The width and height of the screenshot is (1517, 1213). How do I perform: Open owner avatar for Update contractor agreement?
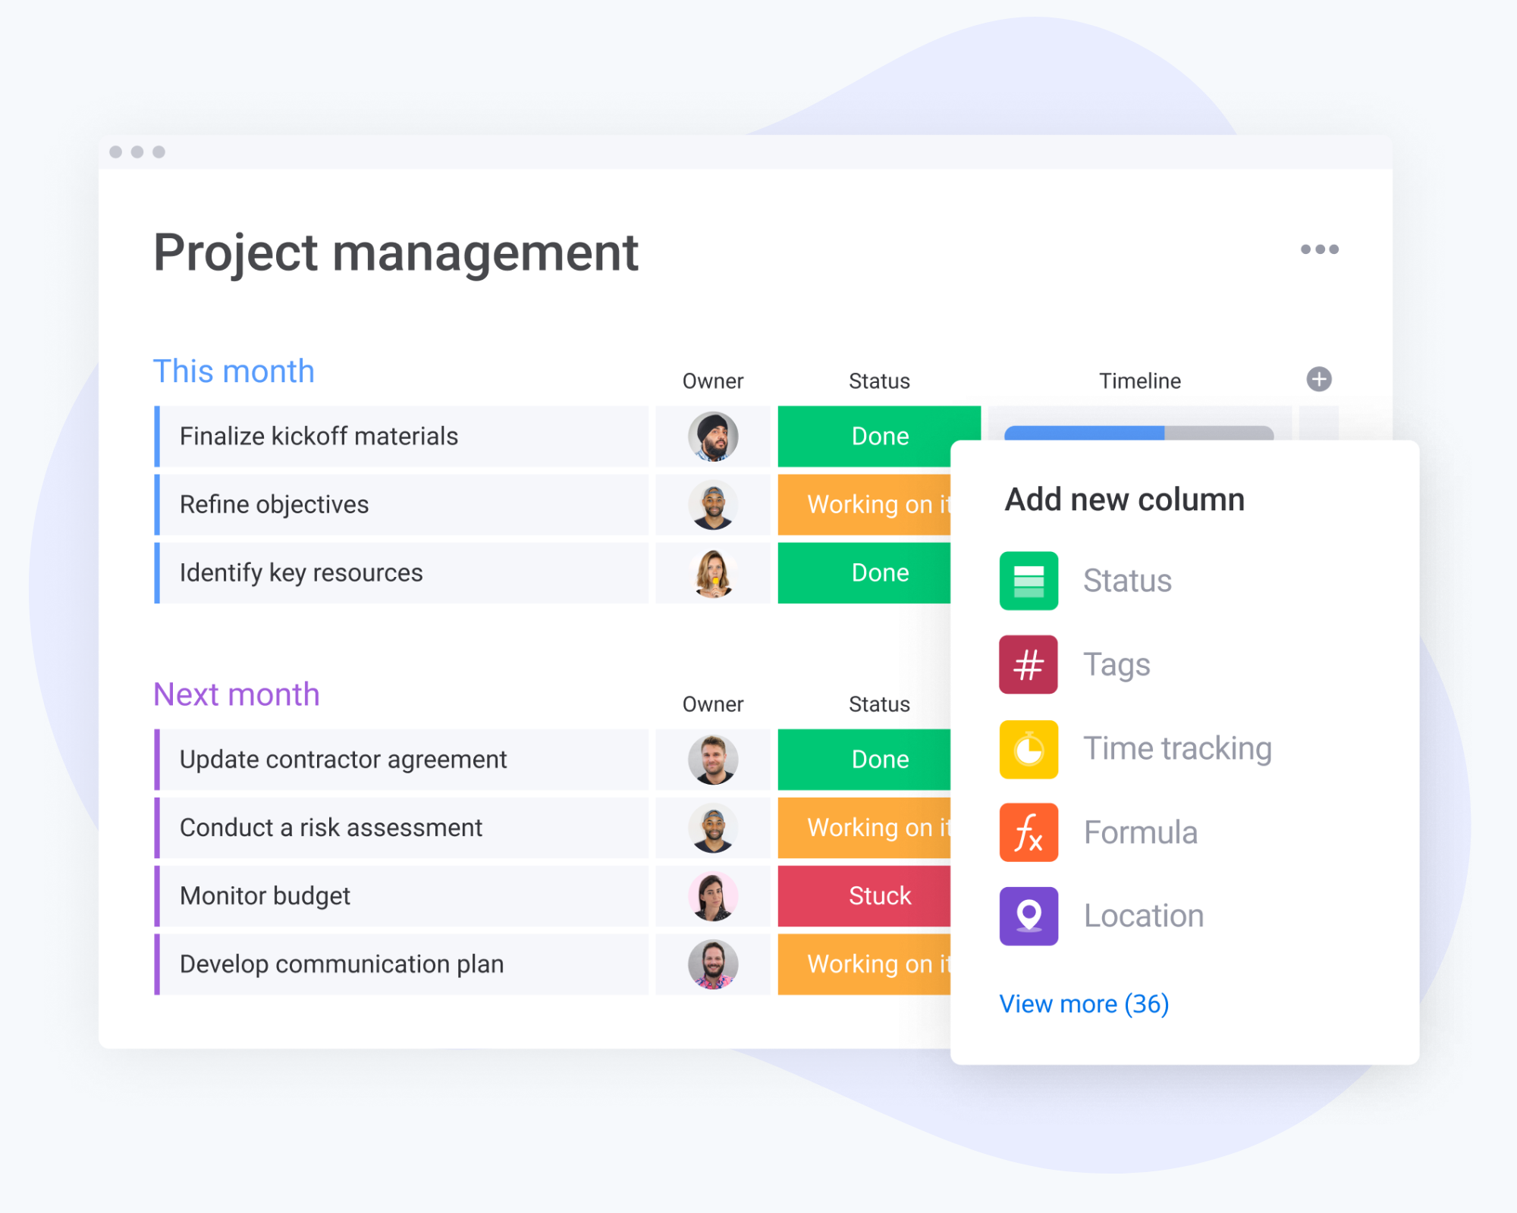point(713,760)
